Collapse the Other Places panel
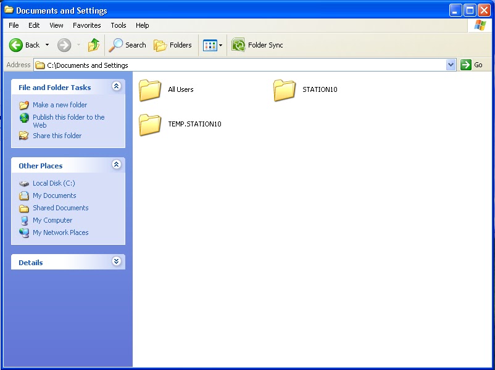This screenshot has height=370, width=495. (117, 165)
